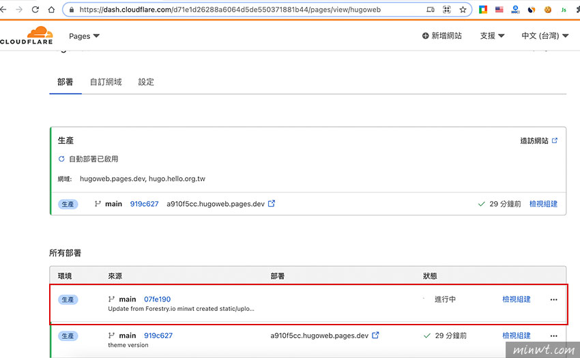Switch to the 部署 tab
Image resolution: width=580 pixels, height=358 pixels.
65,82
